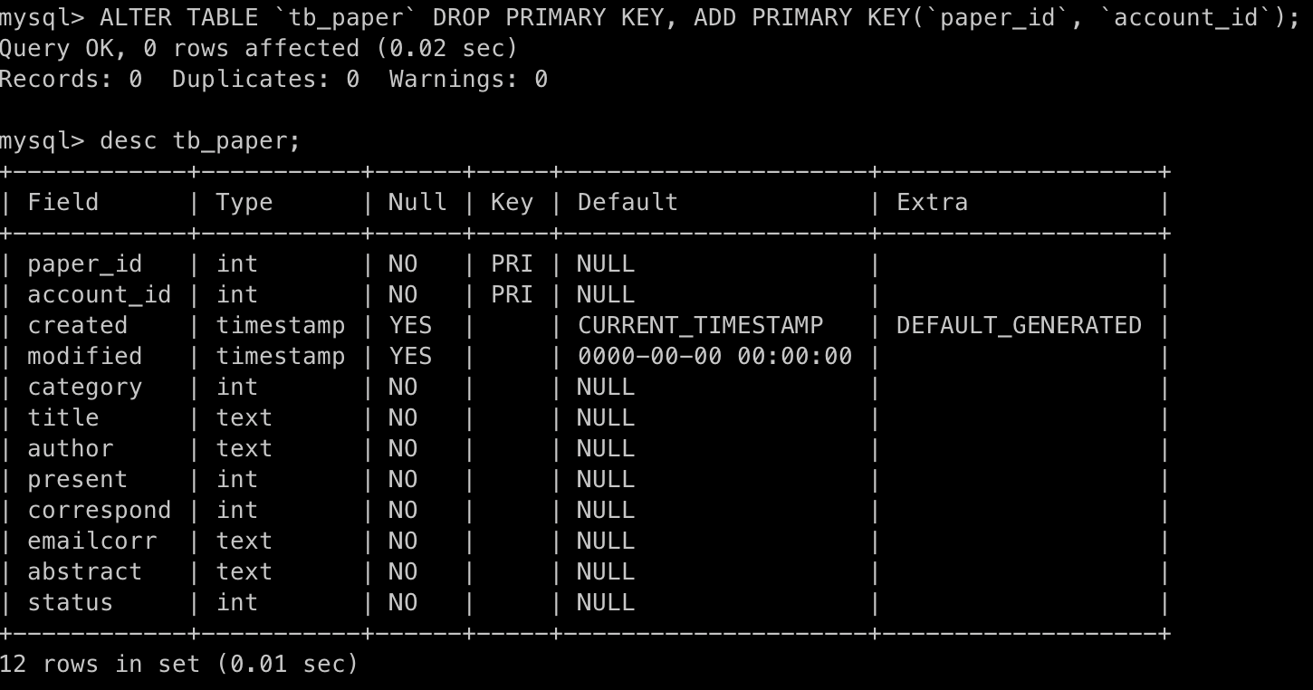Click the paper_id cell in the Field column
Viewport: 1313px width, 690px height.
pos(84,264)
